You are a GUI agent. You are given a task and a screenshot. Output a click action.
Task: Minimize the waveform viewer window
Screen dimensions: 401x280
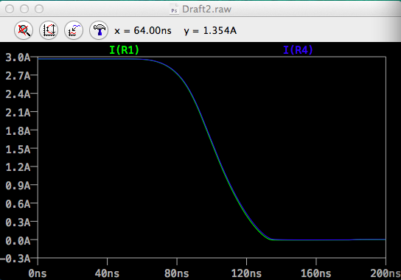pos(24,9)
